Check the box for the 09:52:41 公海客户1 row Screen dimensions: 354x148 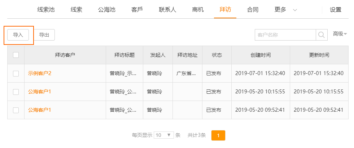click(16, 110)
